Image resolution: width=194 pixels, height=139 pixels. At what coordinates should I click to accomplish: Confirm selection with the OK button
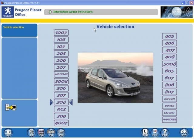[183, 132]
